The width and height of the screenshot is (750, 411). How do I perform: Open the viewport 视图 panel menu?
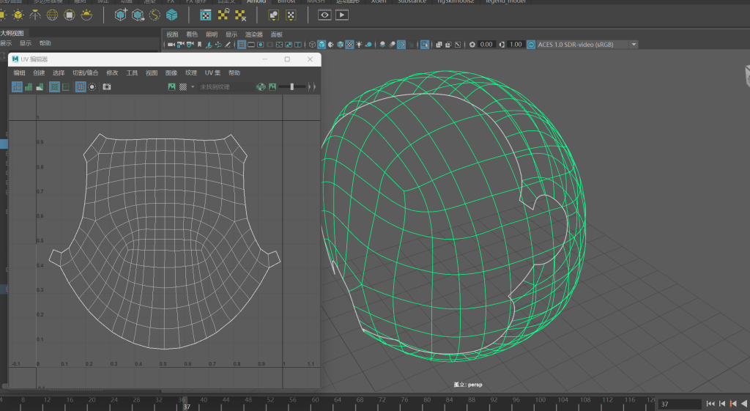point(172,34)
